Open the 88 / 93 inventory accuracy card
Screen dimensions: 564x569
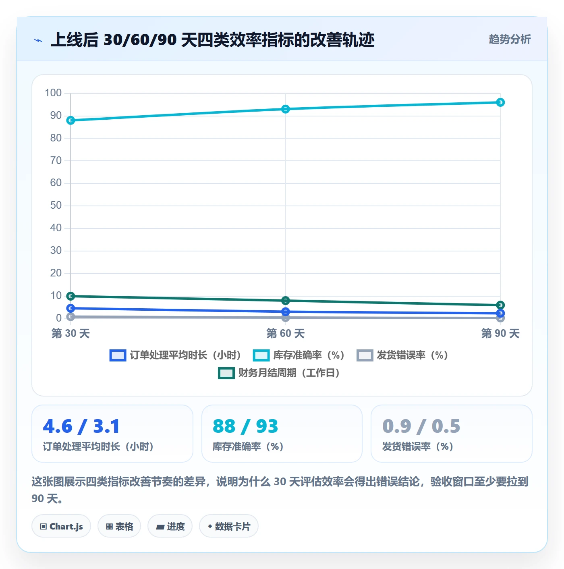coord(282,434)
